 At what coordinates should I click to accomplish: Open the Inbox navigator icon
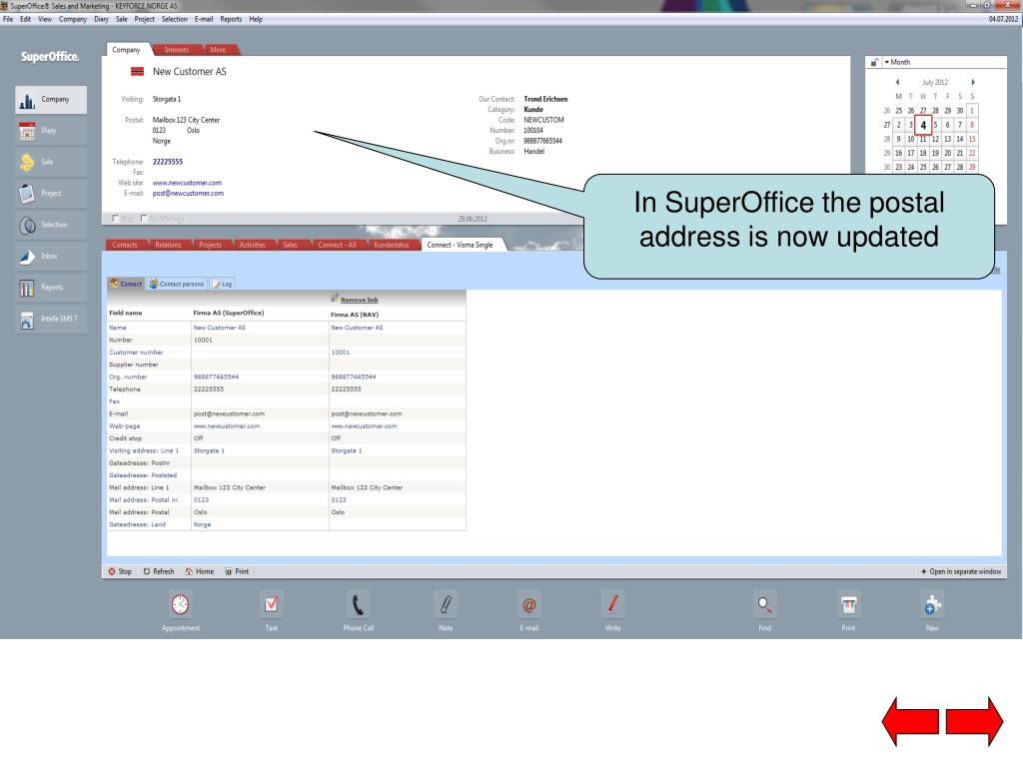(27, 257)
